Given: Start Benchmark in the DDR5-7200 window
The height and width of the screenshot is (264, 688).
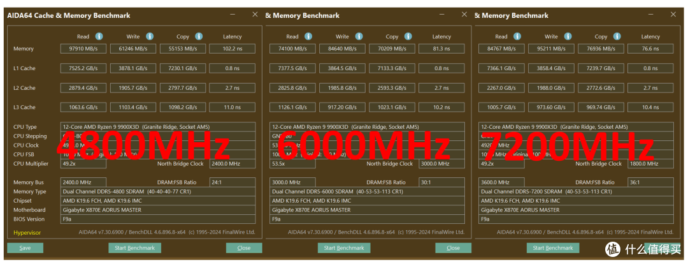Looking at the screenshot, I should point(553,248).
